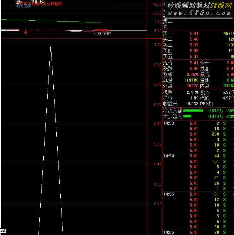This screenshot has width=234, height=235.
Task: Click the 涨幅 value 9.96%
Action: tap(193, 74)
